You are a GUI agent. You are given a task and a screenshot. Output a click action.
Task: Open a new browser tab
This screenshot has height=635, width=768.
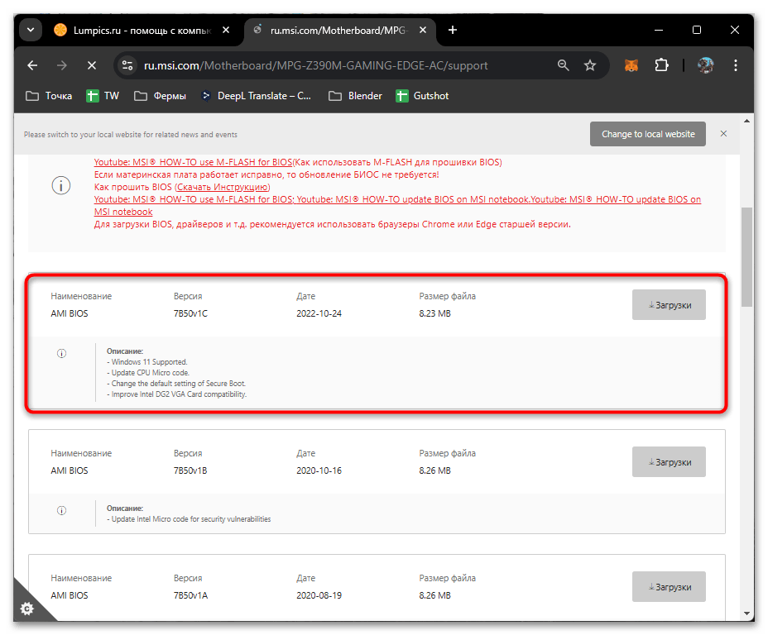coord(453,31)
